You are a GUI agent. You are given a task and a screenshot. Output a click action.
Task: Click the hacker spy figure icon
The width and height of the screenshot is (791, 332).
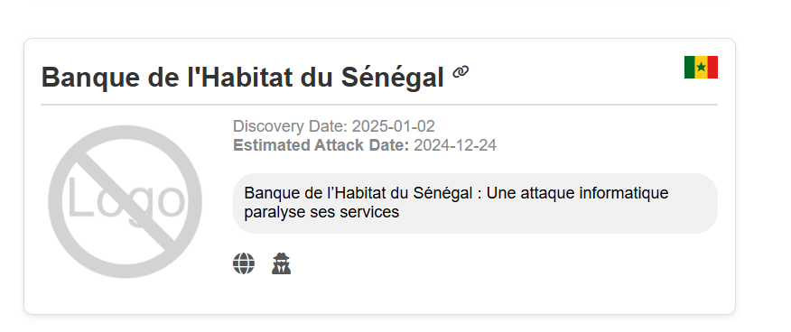(x=281, y=263)
